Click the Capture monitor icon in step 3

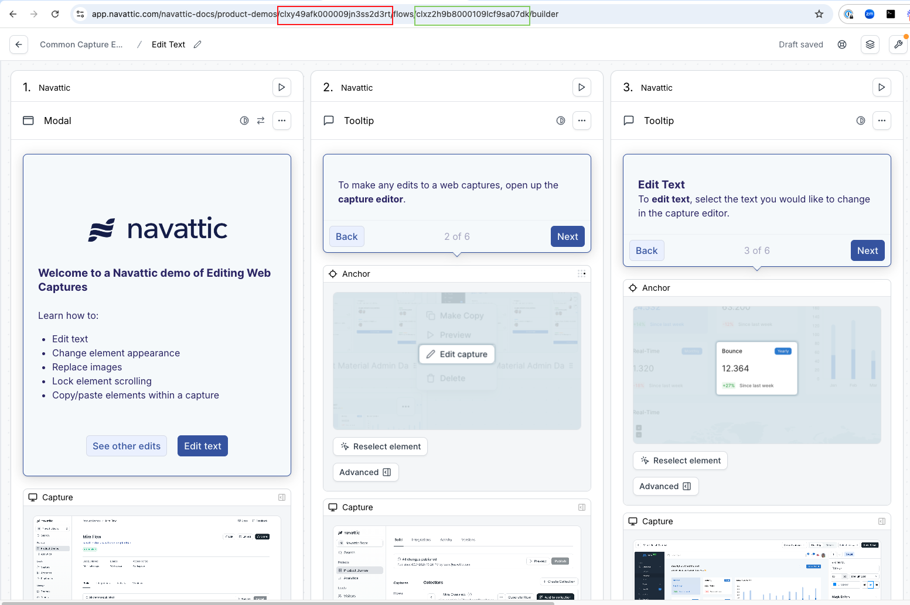(x=633, y=521)
